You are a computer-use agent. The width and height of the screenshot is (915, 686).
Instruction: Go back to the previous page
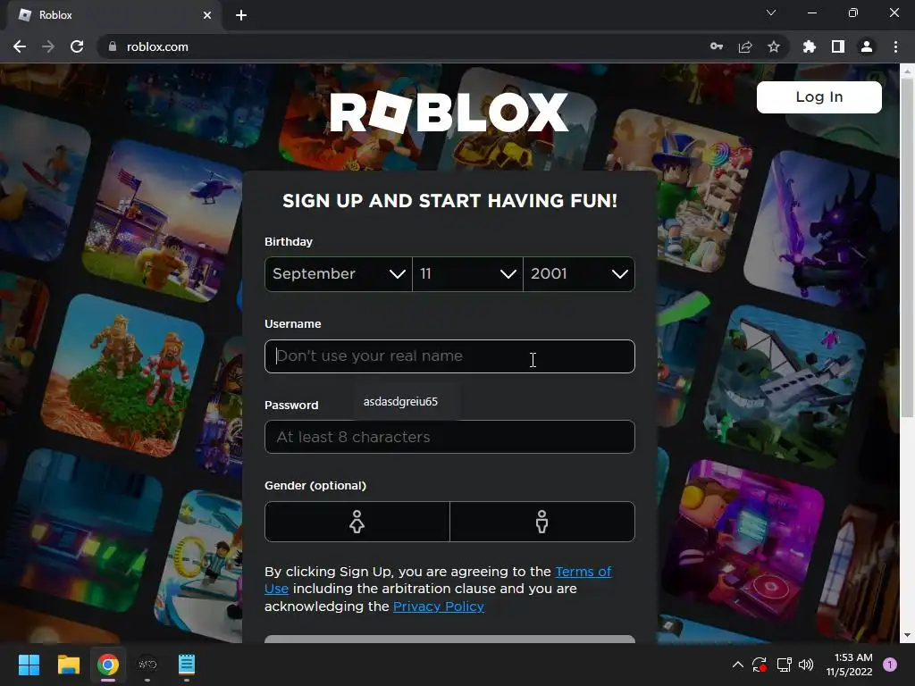point(20,46)
